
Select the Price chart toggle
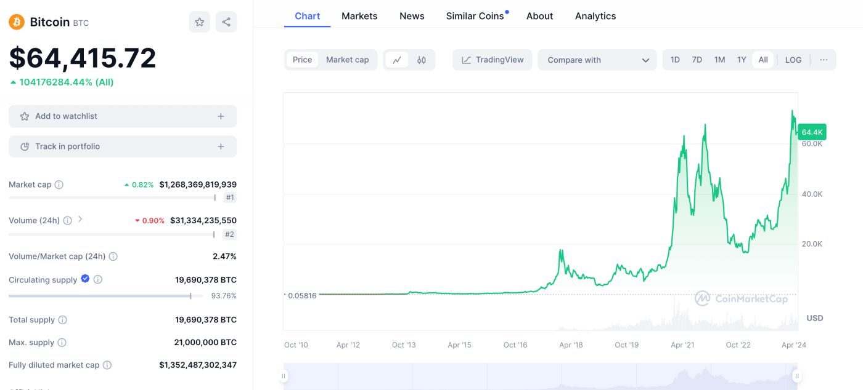click(302, 60)
